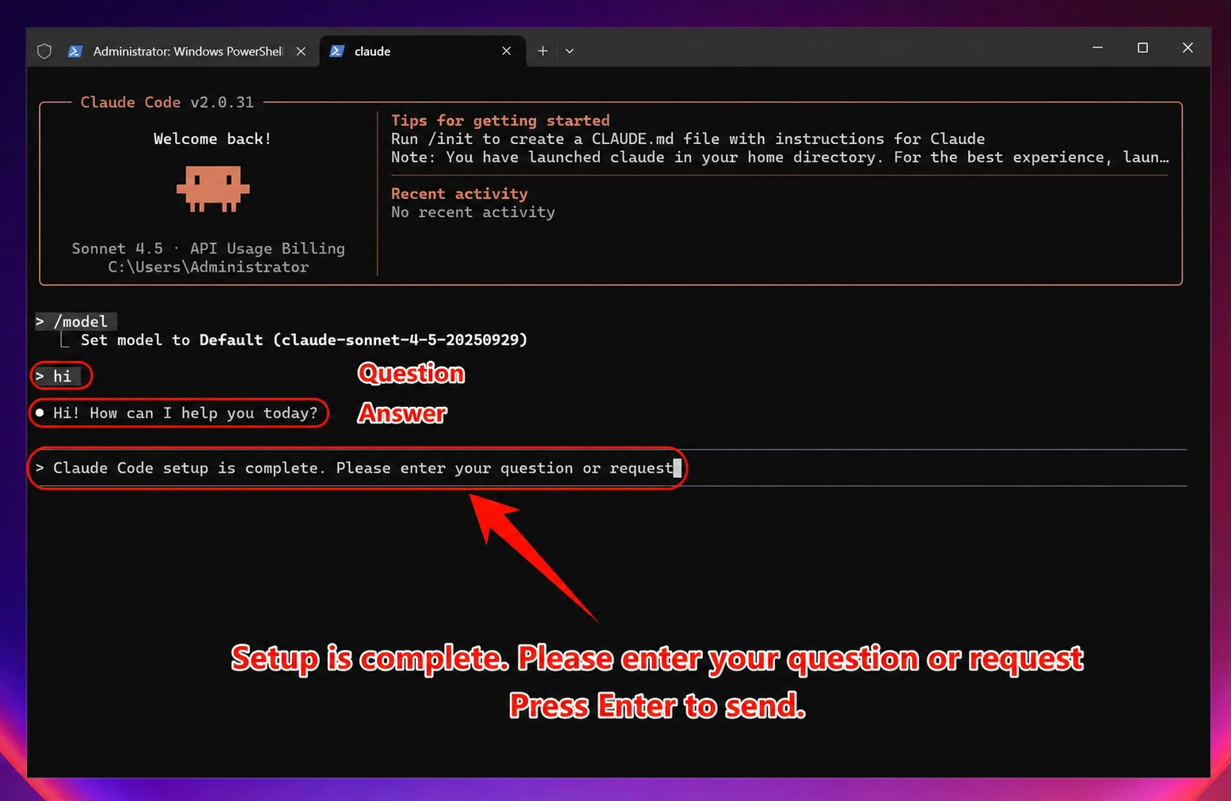This screenshot has width=1231, height=801.
Task: Click the 'Note: You have launched claude' line
Action: click(x=780, y=158)
